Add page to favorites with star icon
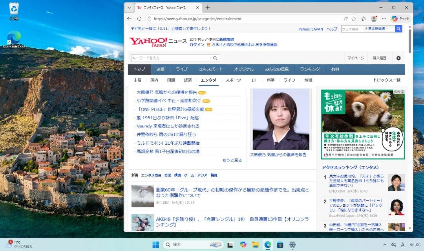Viewport: 424px width, 251px height. (354, 19)
